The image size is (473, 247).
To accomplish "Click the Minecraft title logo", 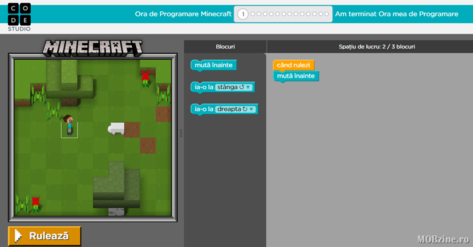I will (x=92, y=48).
